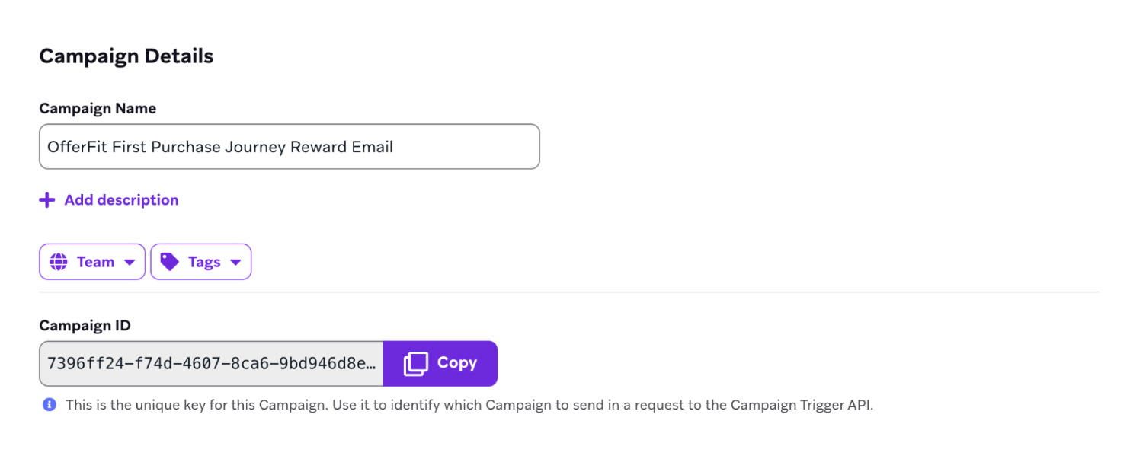Screen dimensions: 1146x459
Task: Click the unique key helper text
Action: (381, 405)
